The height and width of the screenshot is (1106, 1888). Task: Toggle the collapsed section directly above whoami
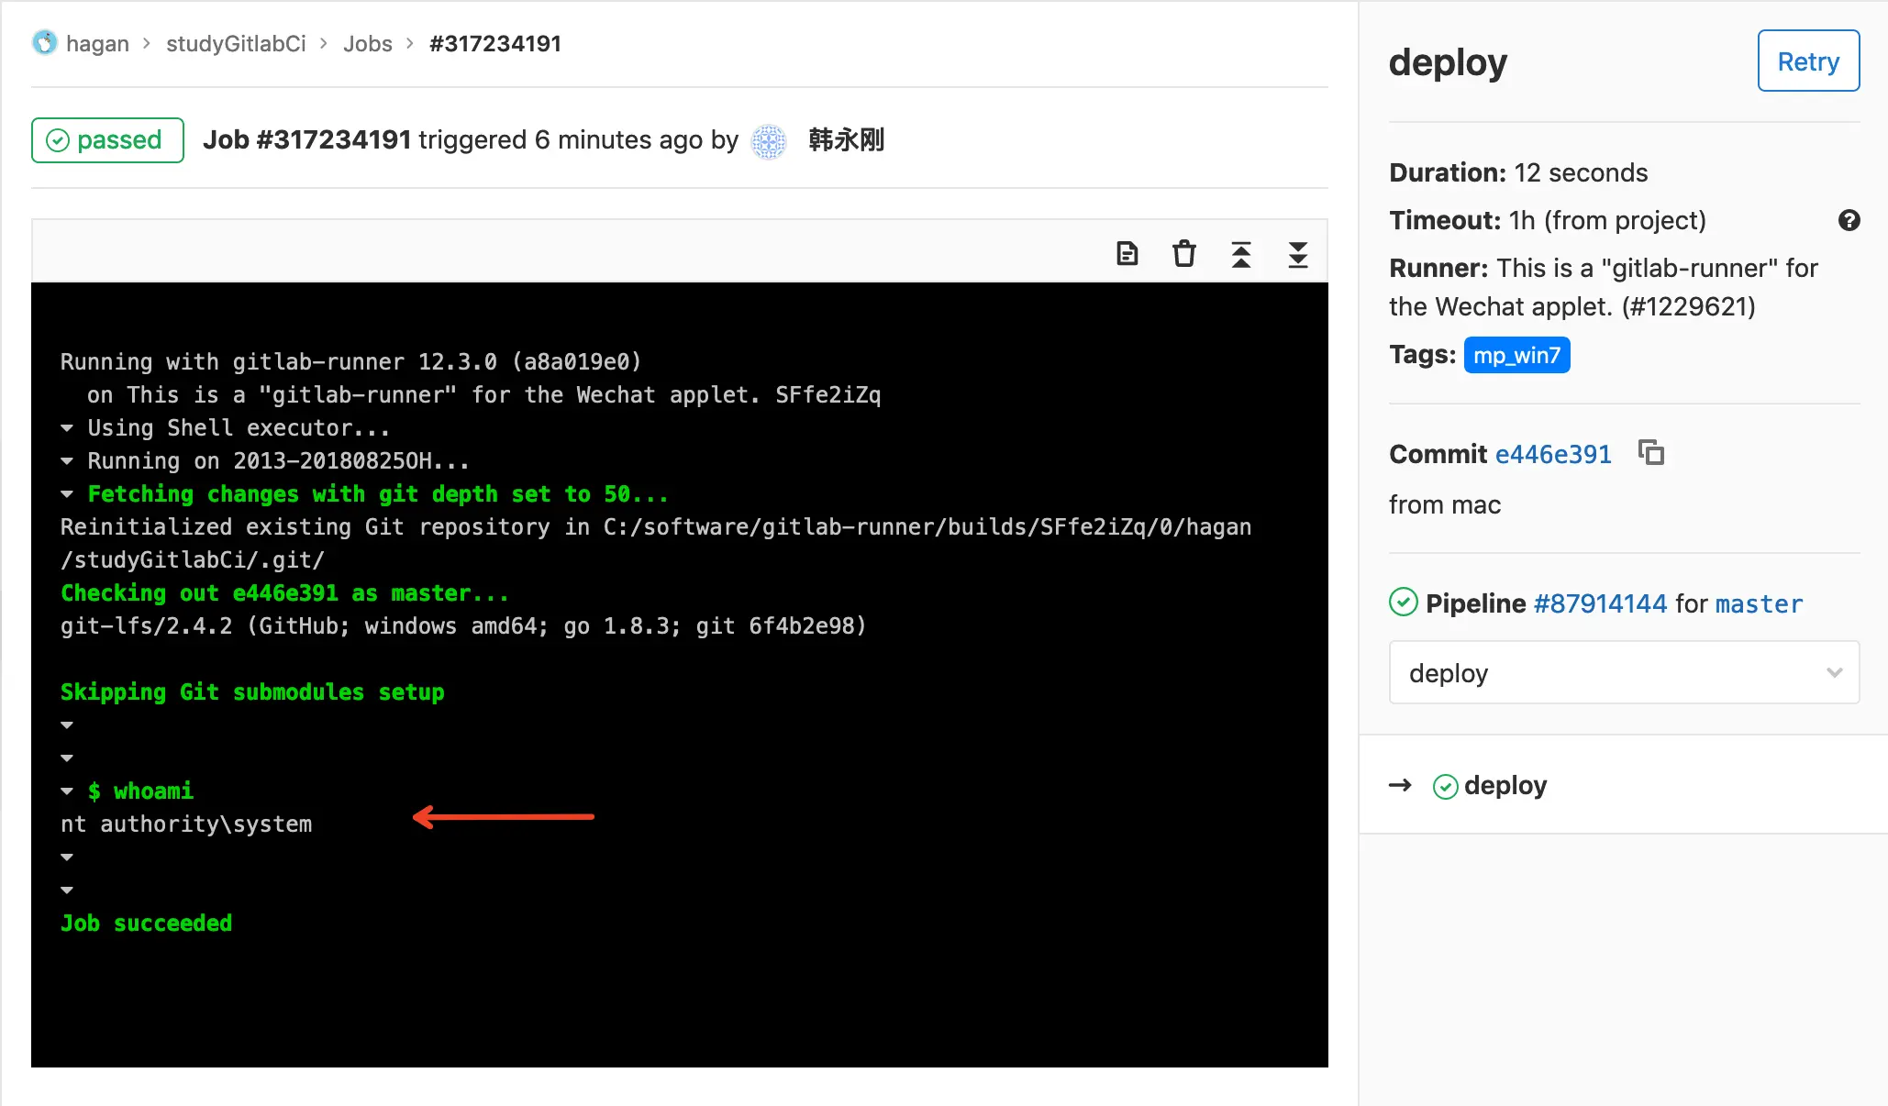click(x=67, y=758)
